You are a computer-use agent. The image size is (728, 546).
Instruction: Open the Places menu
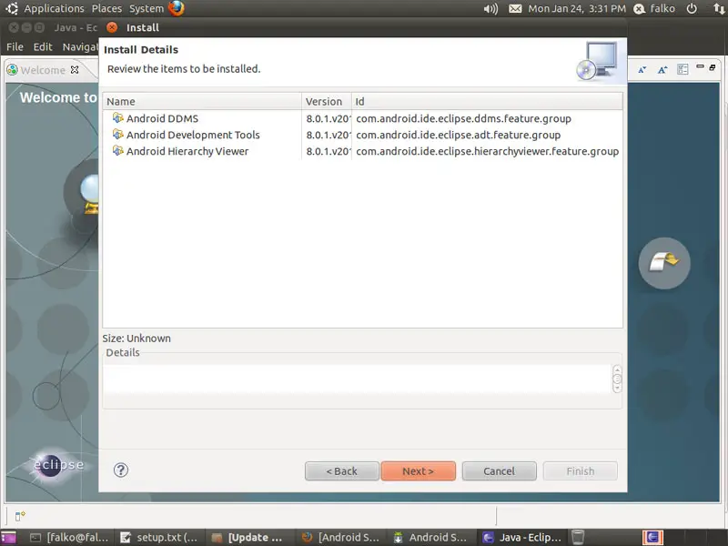click(x=106, y=8)
